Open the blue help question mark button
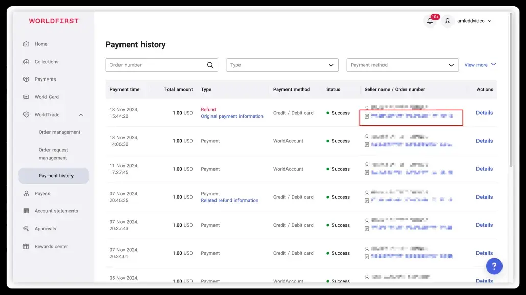This screenshot has width=526, height=295. click(x=494, y=266)
